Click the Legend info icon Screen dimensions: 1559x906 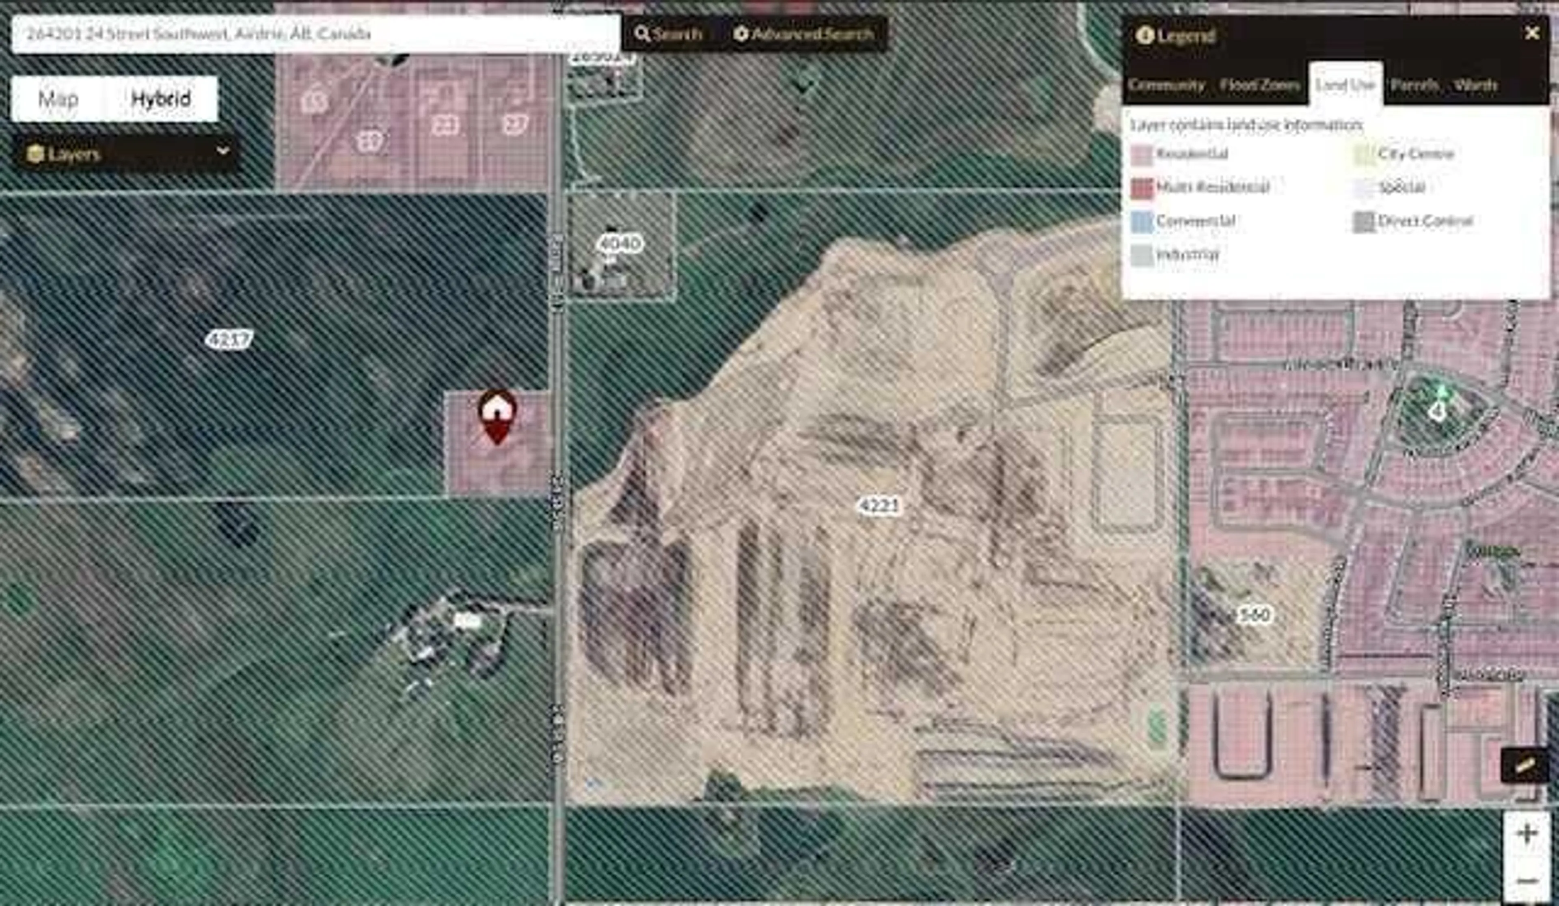click(x=1144, y=35)
